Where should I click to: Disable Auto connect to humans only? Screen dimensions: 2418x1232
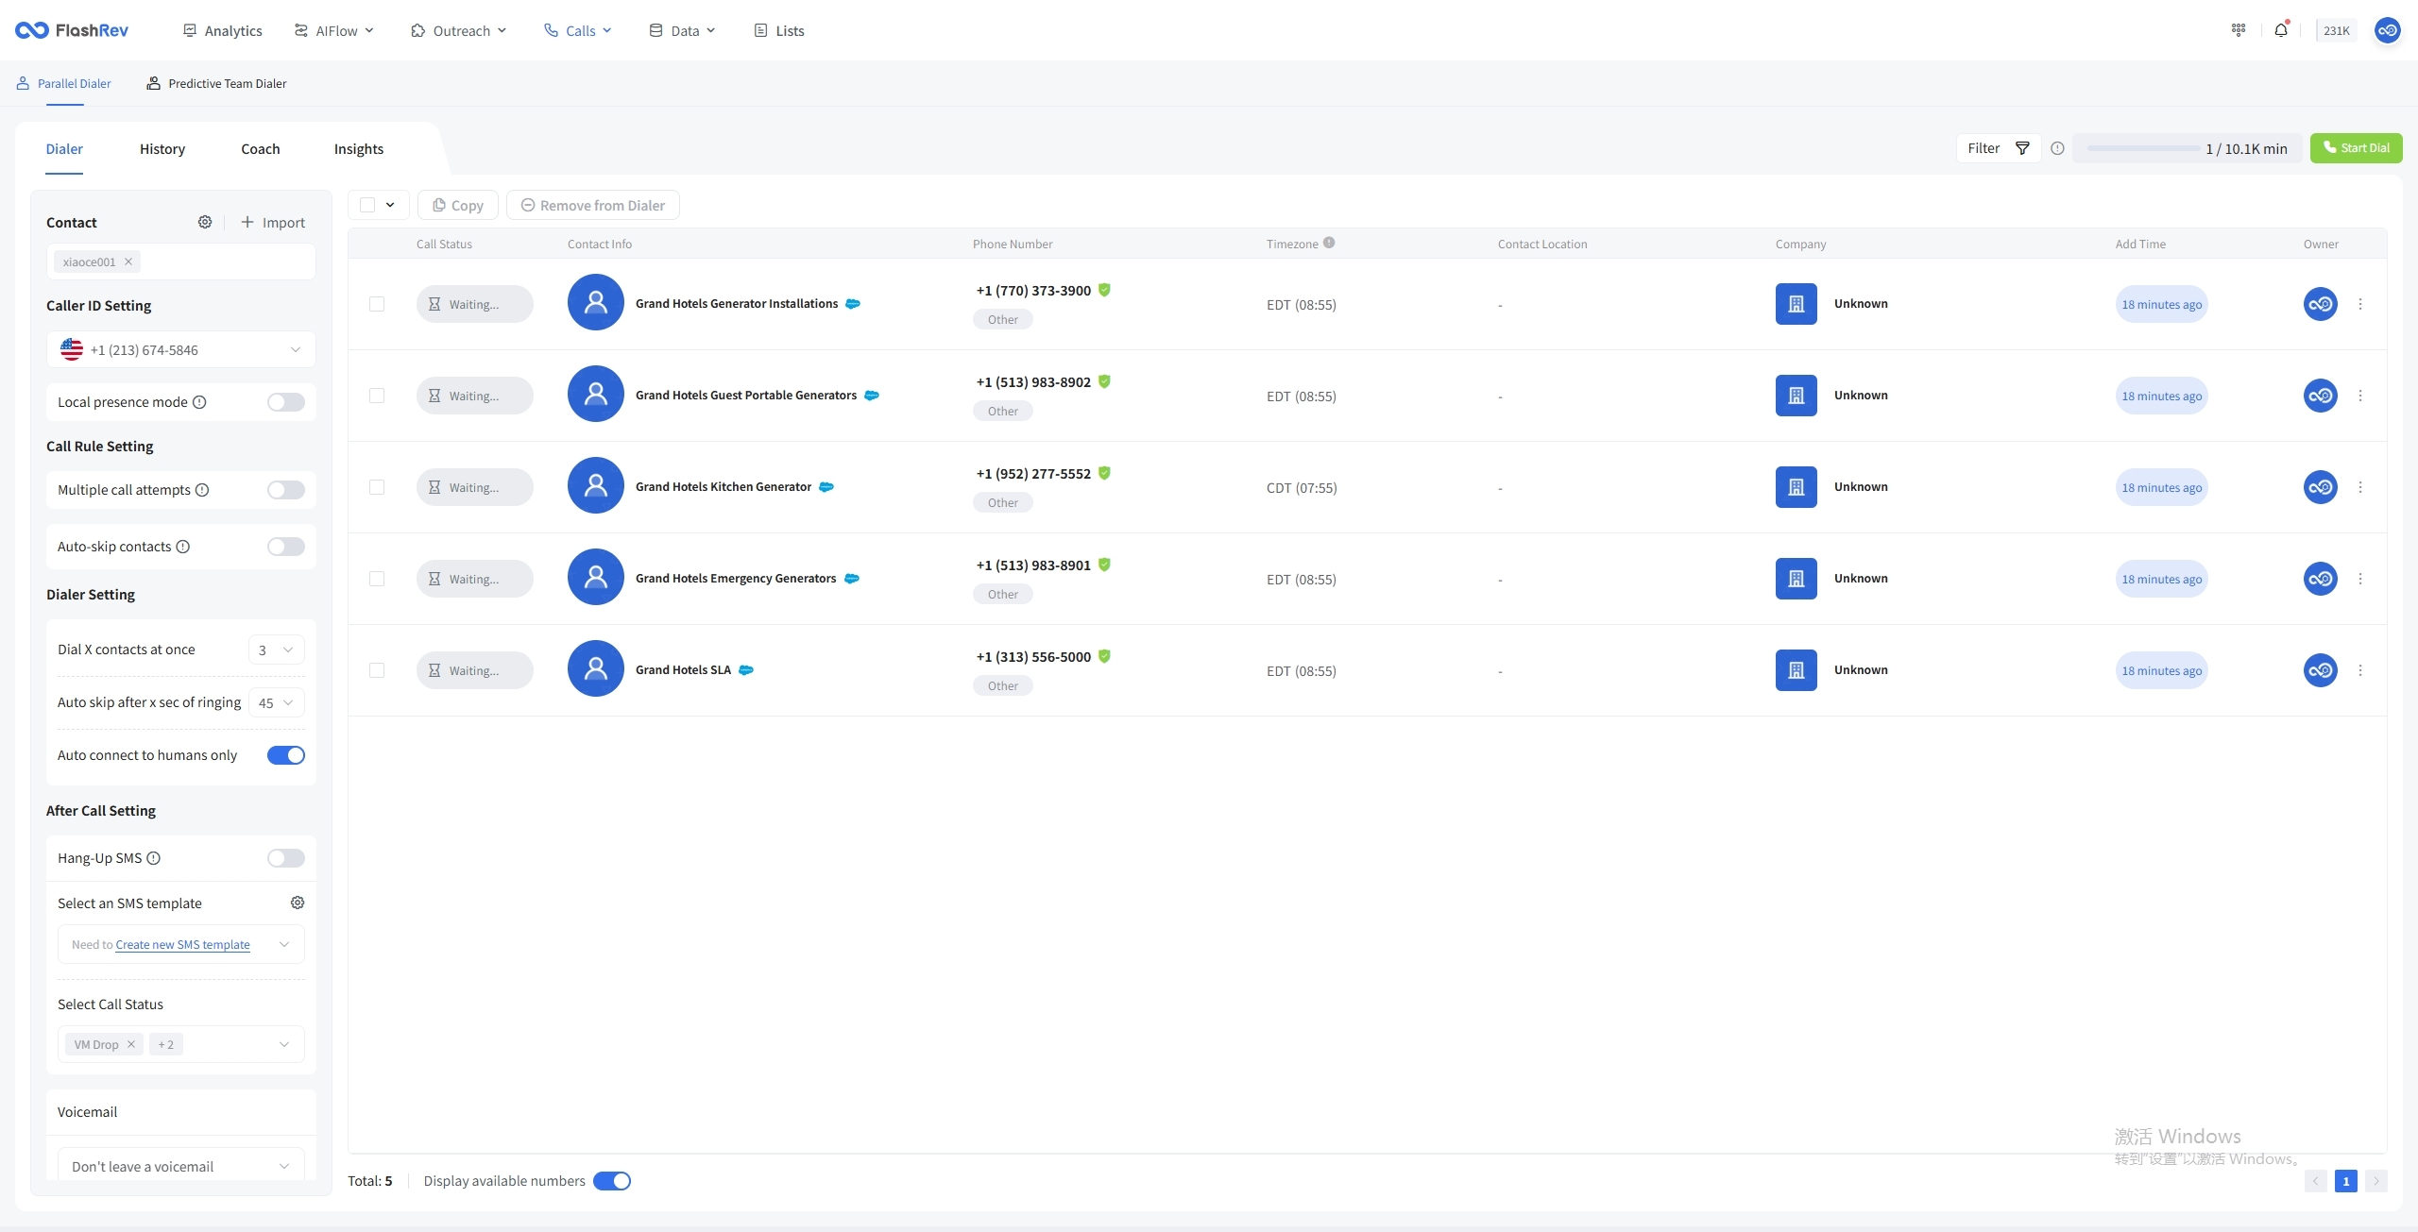(x=285, y=755)
